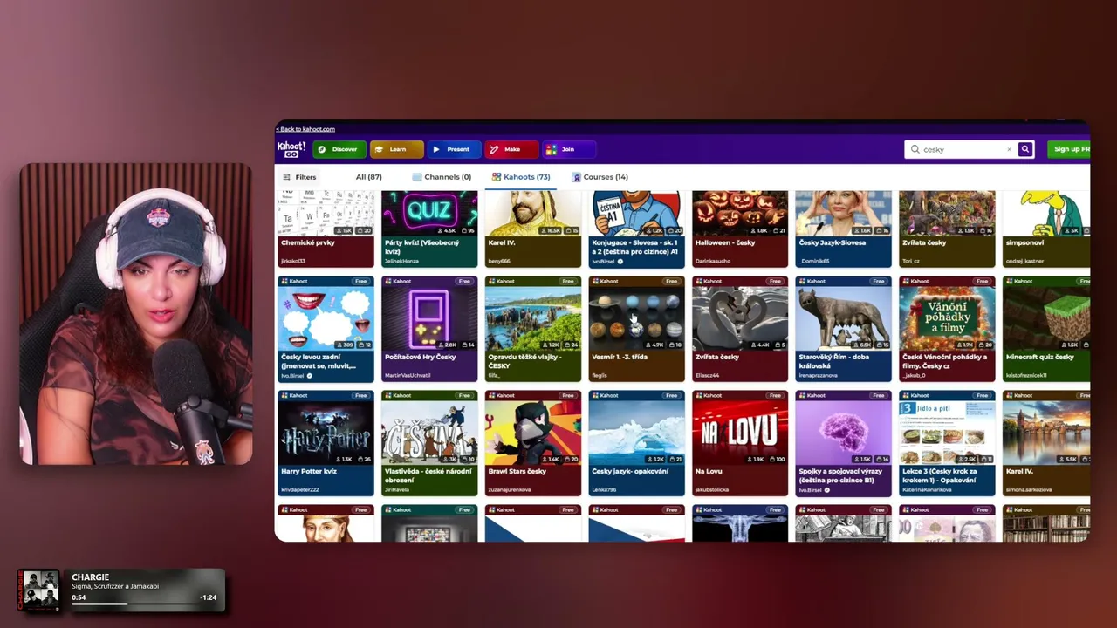
Task: Open the Počítačové Hry Česky kahoot
Action: [x=429, y=329]
